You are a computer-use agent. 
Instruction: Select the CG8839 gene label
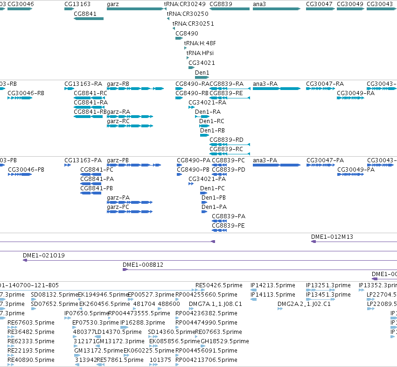(x=221, y=4)
